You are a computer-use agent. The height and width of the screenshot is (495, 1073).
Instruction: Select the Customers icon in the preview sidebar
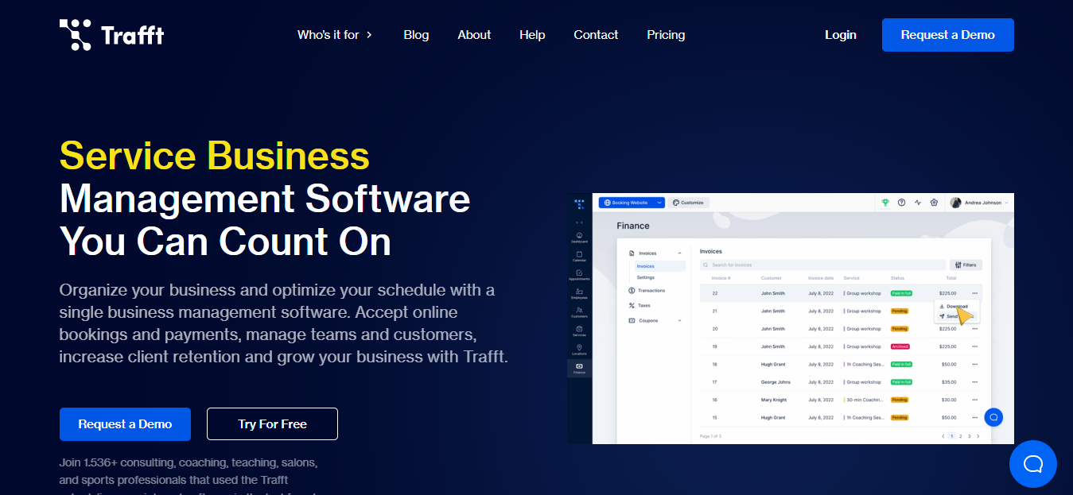(579, 311)
